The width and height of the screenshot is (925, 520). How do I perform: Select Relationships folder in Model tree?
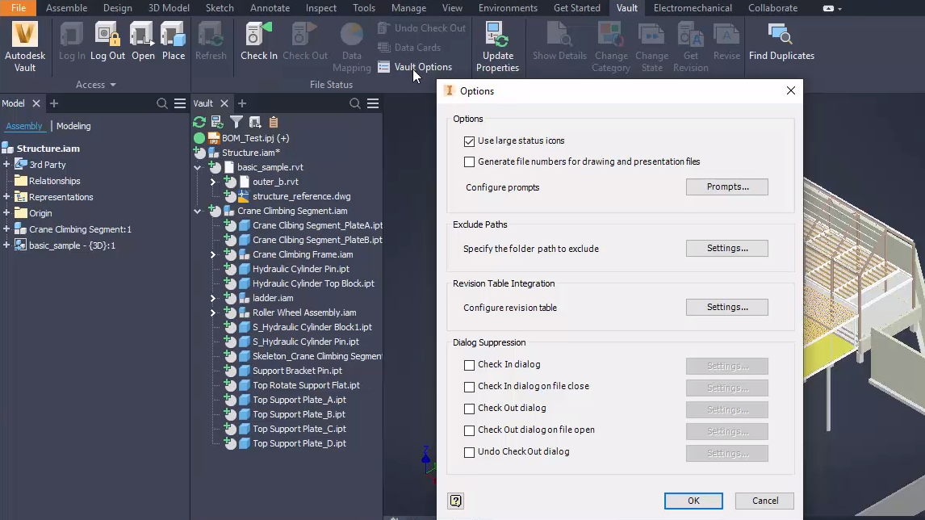(54, 181)
